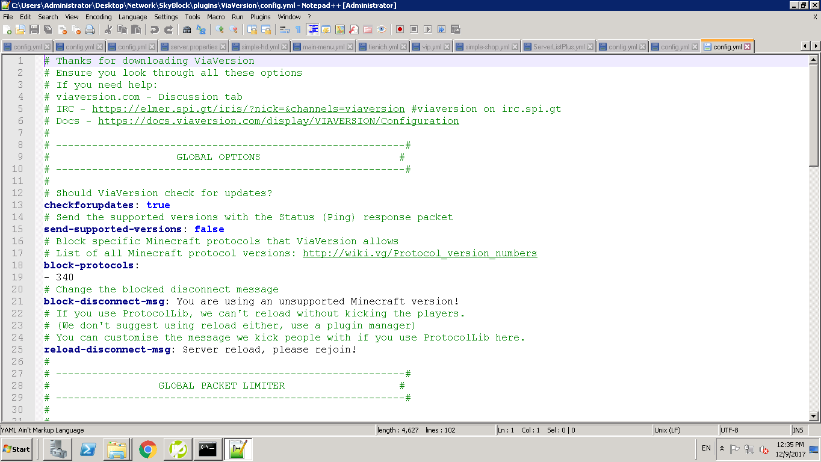This screenshot has width=821, height=462.
Task: Open the command prompt taskbar icon
Action: [208, 449]
